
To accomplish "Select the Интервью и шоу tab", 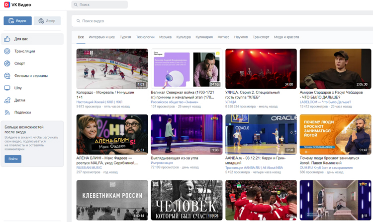I will (101, 37).
